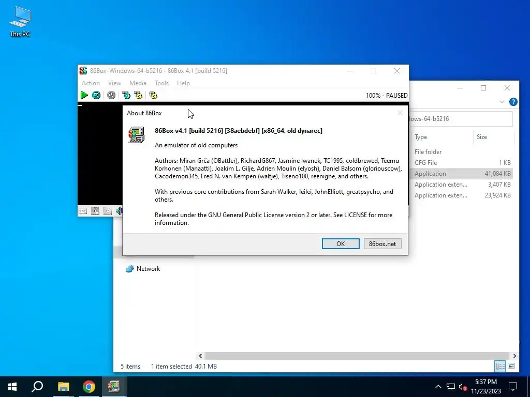Select the Application extension 3,407 KB row
This screenshot has width=530, height=397.
tap(462, 185)
